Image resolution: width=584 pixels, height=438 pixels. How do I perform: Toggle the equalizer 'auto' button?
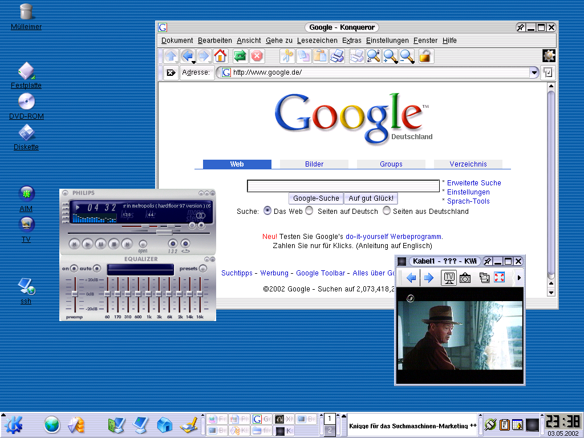(x=97, y=268)
